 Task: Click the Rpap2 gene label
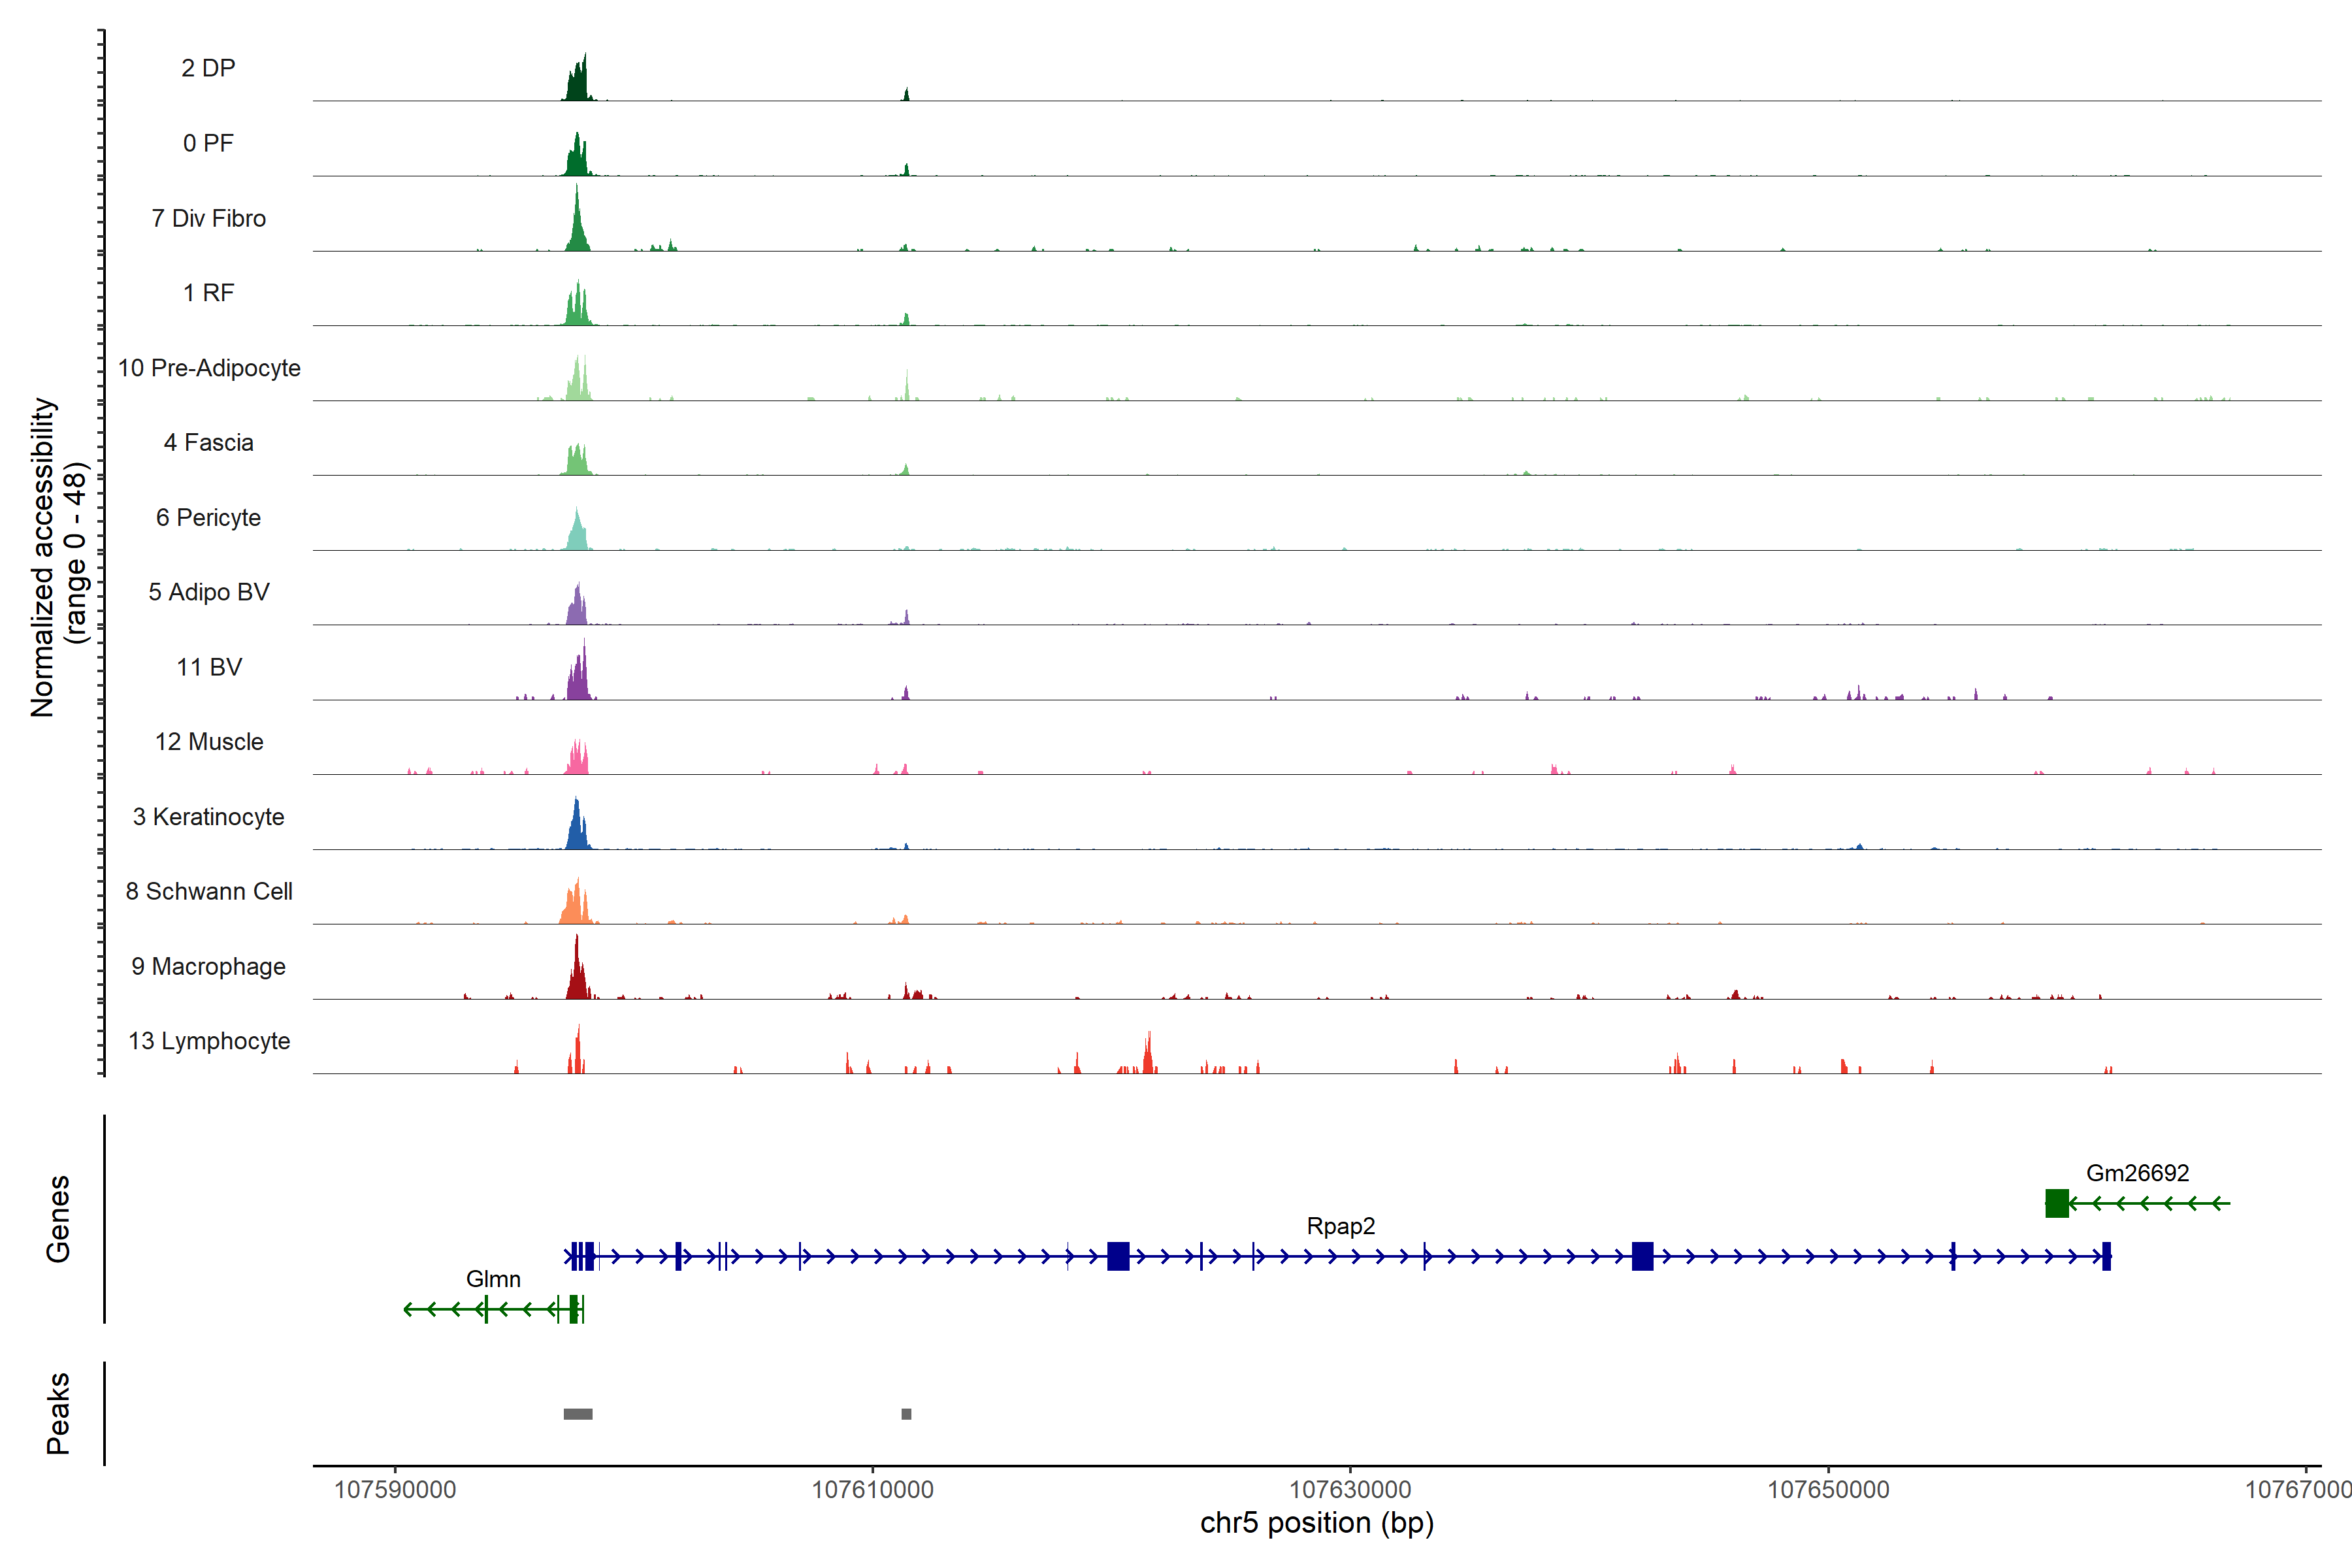1340,1226
